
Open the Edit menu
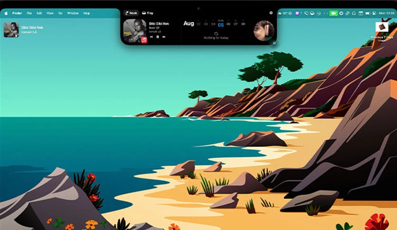tap(39, 13)
